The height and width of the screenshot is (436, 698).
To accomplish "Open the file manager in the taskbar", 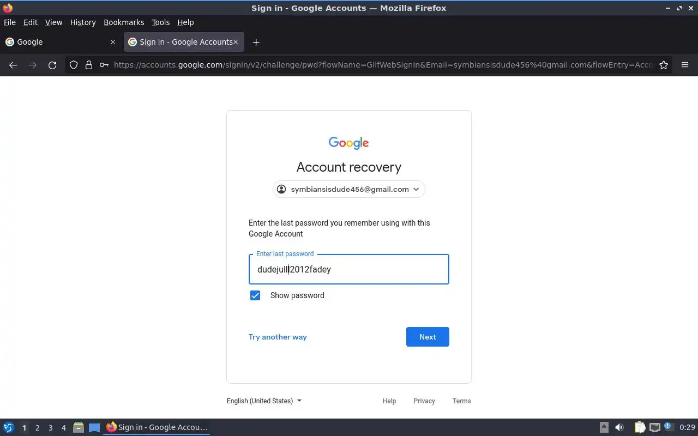I will click(79, 427).
